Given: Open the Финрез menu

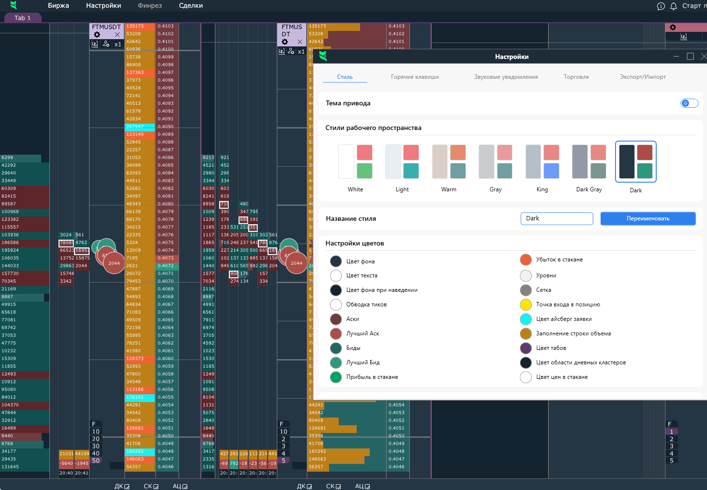Looking at the screenshot, I should (x=150, y=6).
